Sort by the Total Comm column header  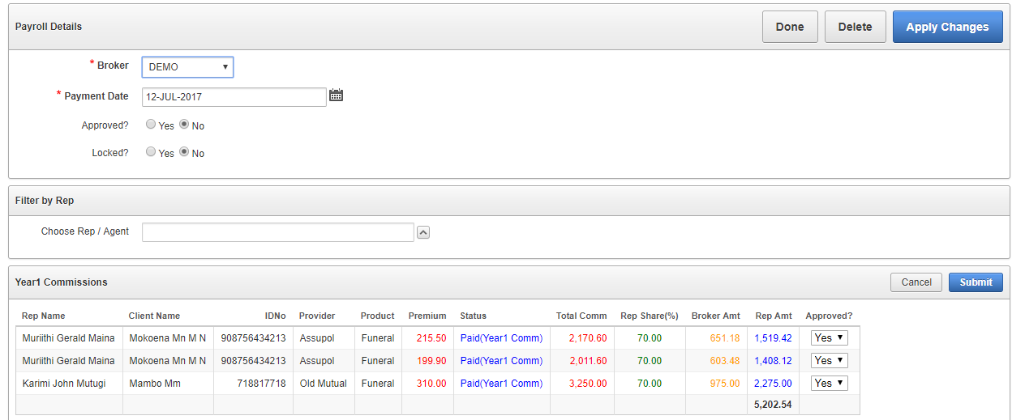coord(581,316)
